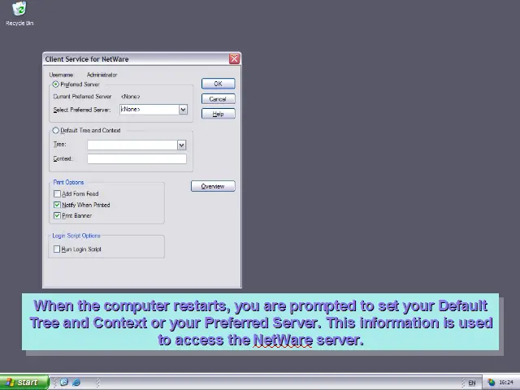
Task: Open the Select Preferred Server dropdown arrow
Action: 183,110
